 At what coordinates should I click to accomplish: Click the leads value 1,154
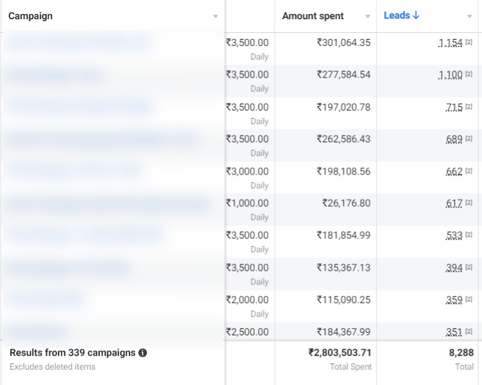[x=450, y=43]
